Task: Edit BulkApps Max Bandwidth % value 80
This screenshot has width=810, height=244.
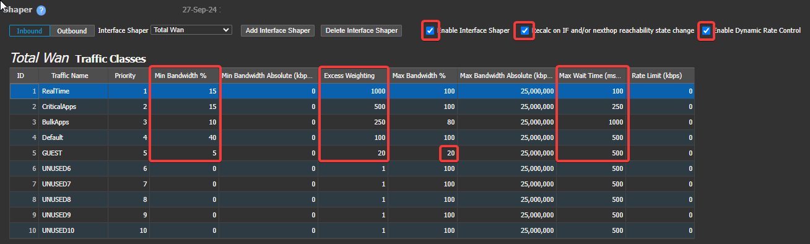Action: 422,122
